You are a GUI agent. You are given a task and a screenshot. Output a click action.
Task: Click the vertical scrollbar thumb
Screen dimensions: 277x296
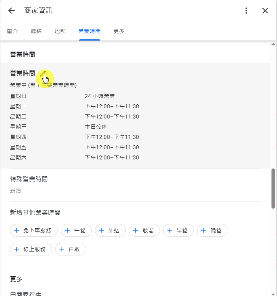273,189
